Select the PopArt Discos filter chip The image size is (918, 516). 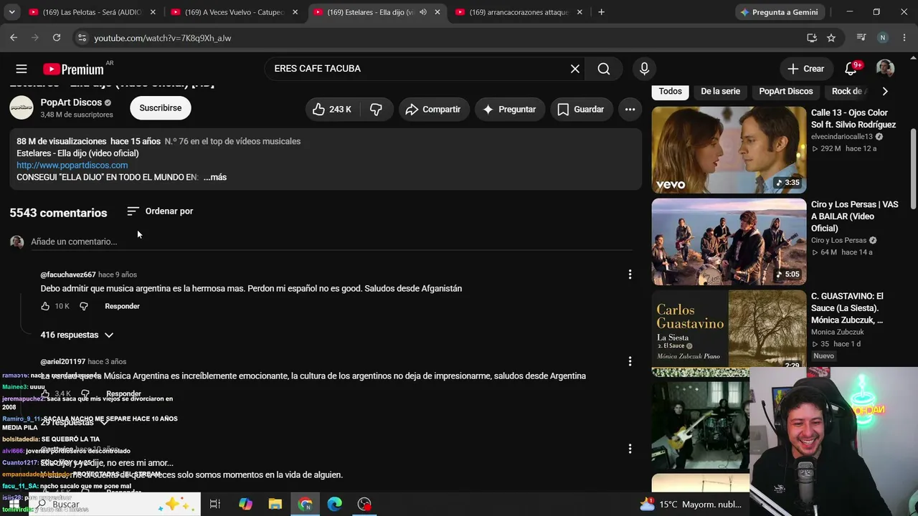[x=786, y=91]
